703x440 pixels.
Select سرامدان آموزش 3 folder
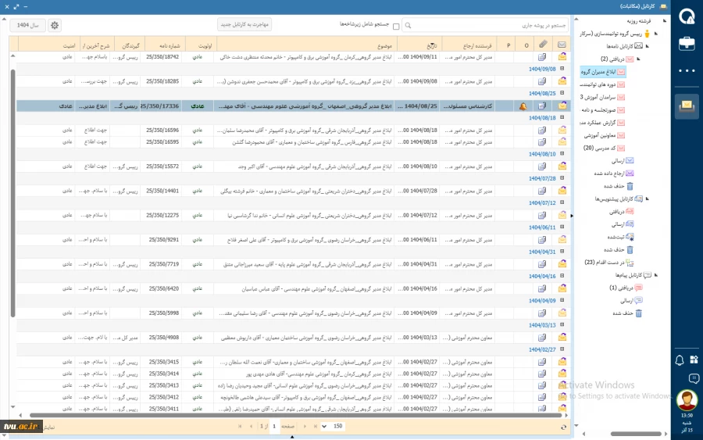pos(602,97)
